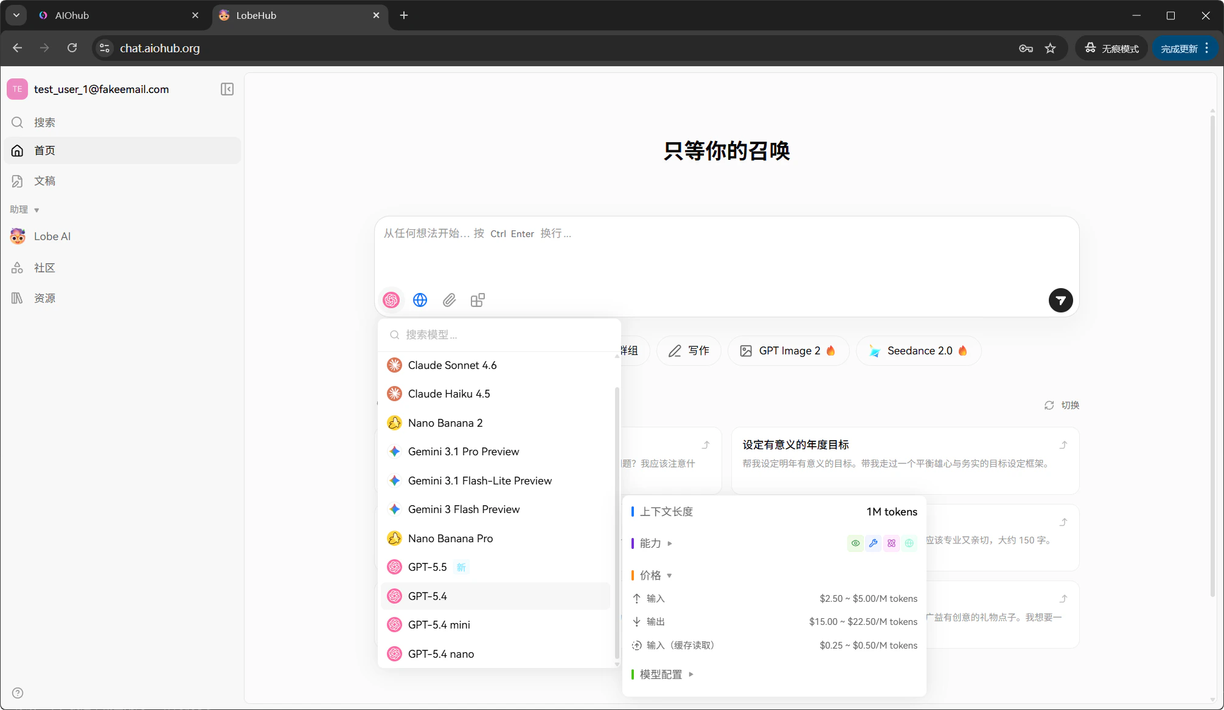Click the 写作 writing button
This screenshot has height=710, width=1224.
coord(689,351)
